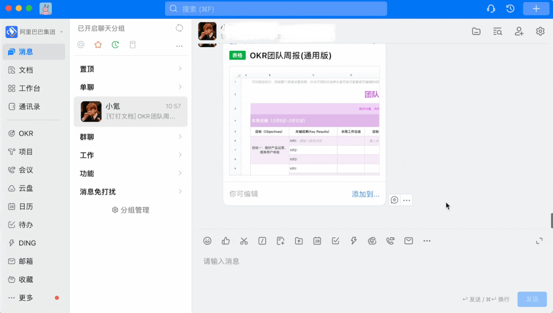Viewport: 553px width, 313px height.
Task: Open the message more options dots
Action: 406,200
